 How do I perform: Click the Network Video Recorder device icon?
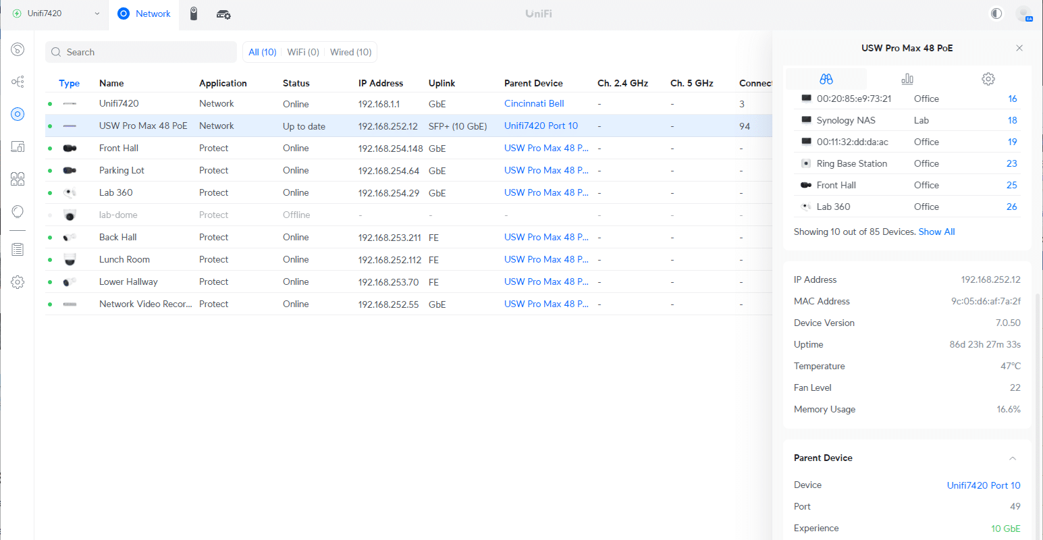(70, 304)
